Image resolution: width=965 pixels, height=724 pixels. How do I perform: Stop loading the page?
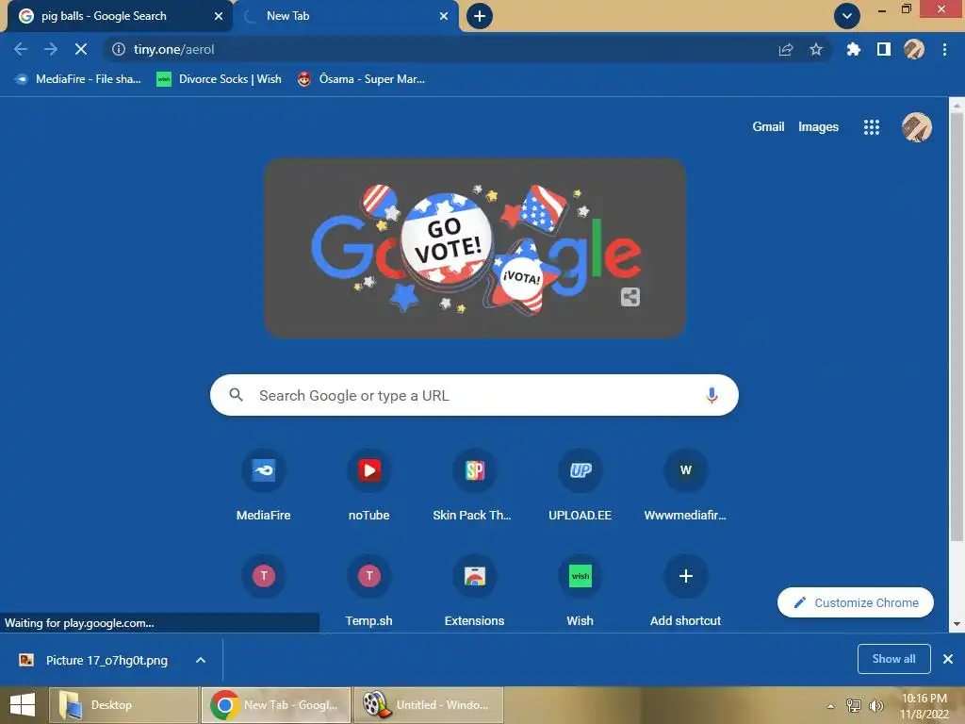[x=81, y=49]
